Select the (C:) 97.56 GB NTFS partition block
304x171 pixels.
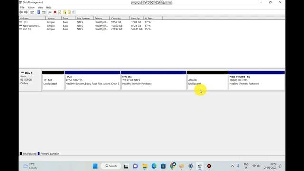(x=92, y=80)
